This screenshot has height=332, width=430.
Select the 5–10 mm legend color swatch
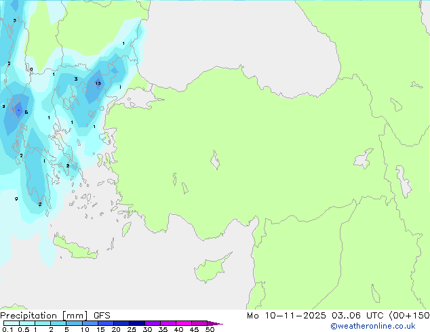pos(74,323)
